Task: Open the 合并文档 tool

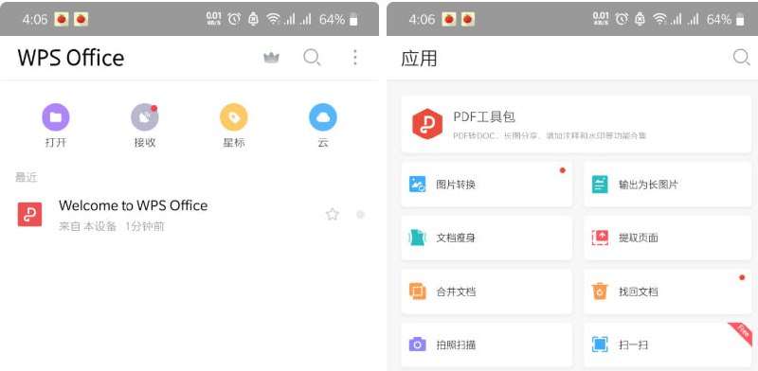Action: 487,291
